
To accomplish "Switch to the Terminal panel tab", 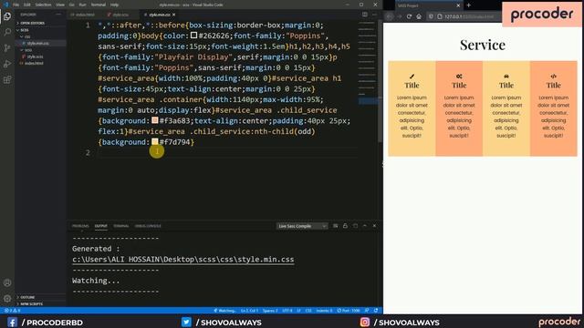I will tap(121, 226).
